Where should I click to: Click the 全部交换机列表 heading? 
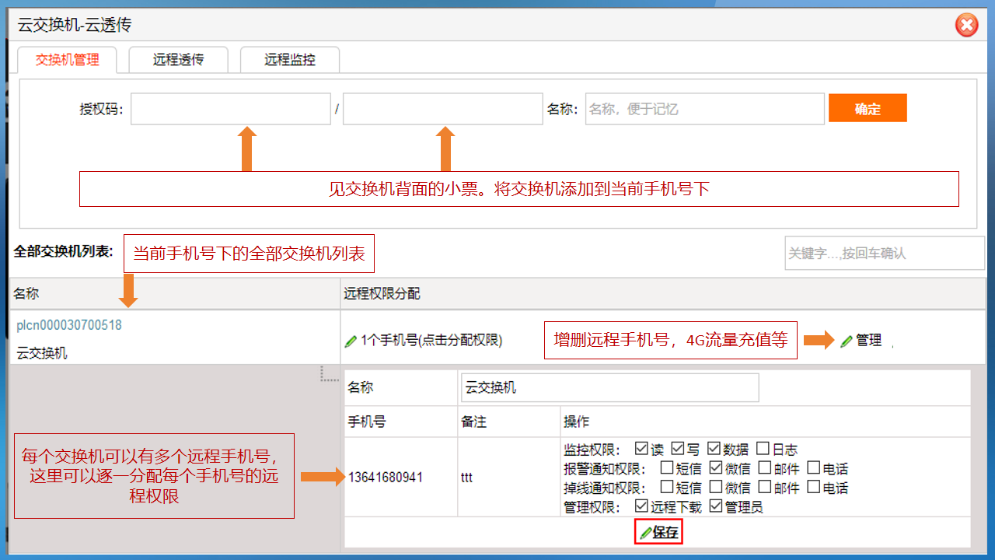[63, 251]
